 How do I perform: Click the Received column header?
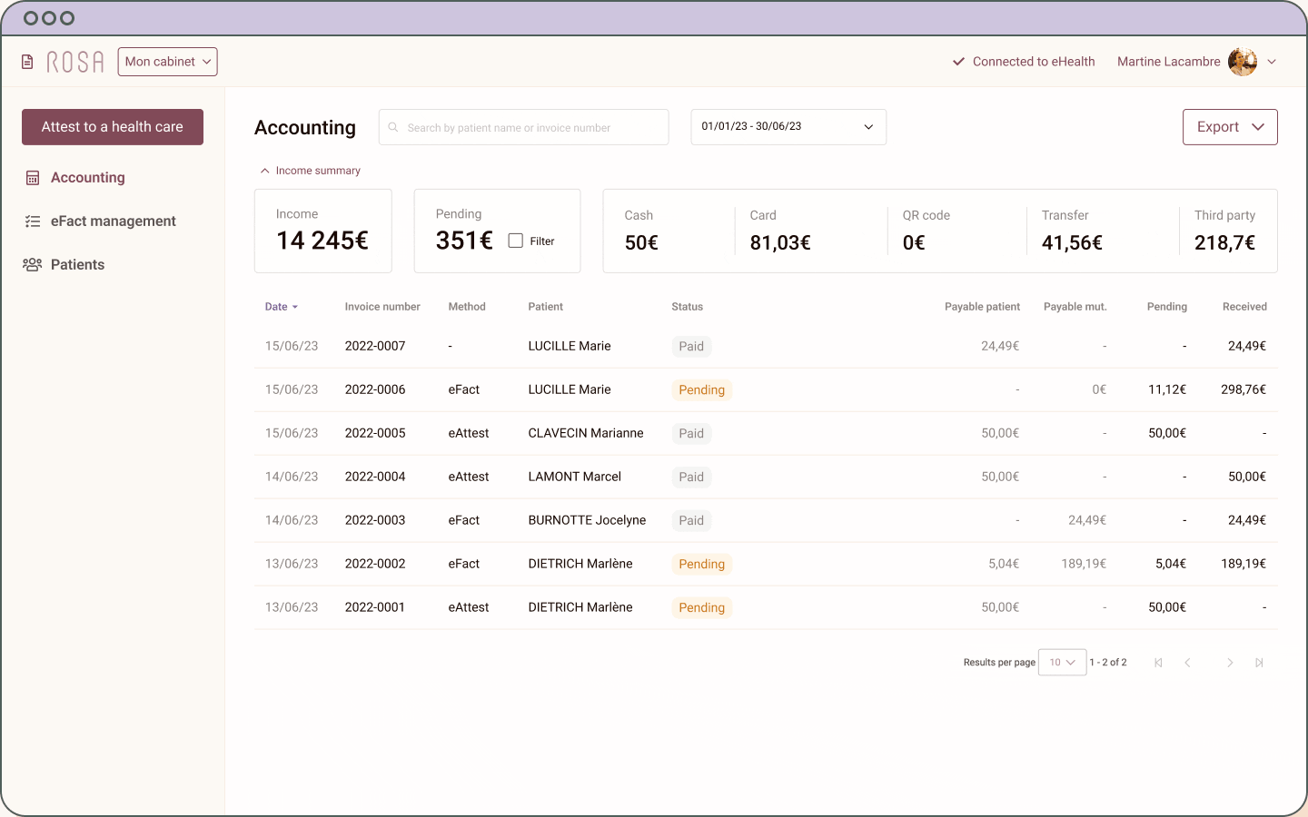(1244, 307)
